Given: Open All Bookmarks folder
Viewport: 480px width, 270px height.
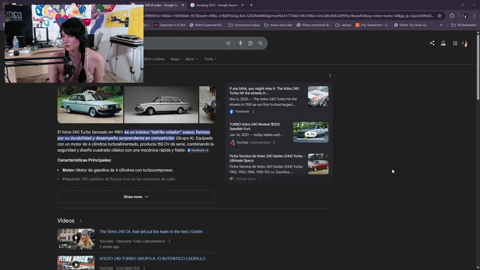Looking at the screenshot, I should [464, 25].
